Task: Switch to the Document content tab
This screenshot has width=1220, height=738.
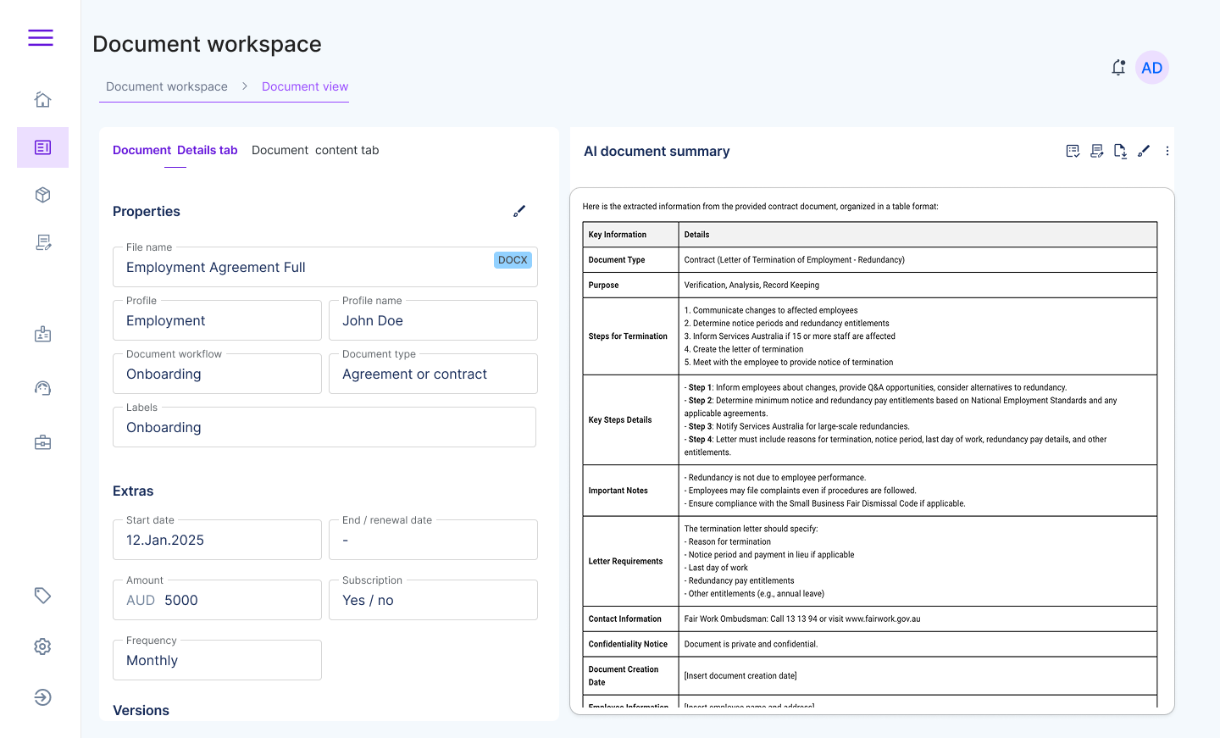Action: click(316, 150)
